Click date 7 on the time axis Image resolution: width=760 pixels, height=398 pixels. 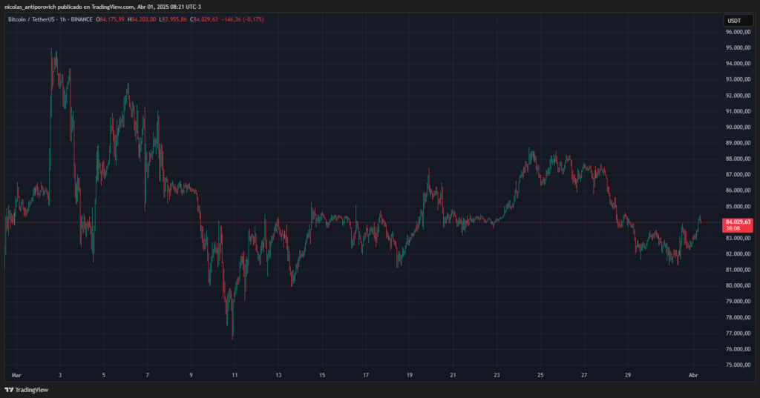pyautogui.click(x=148, y=375)
